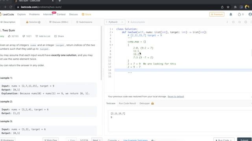Open the Submissions tab
This screenshot has width=252, height=141.
[x=84, y=22]
